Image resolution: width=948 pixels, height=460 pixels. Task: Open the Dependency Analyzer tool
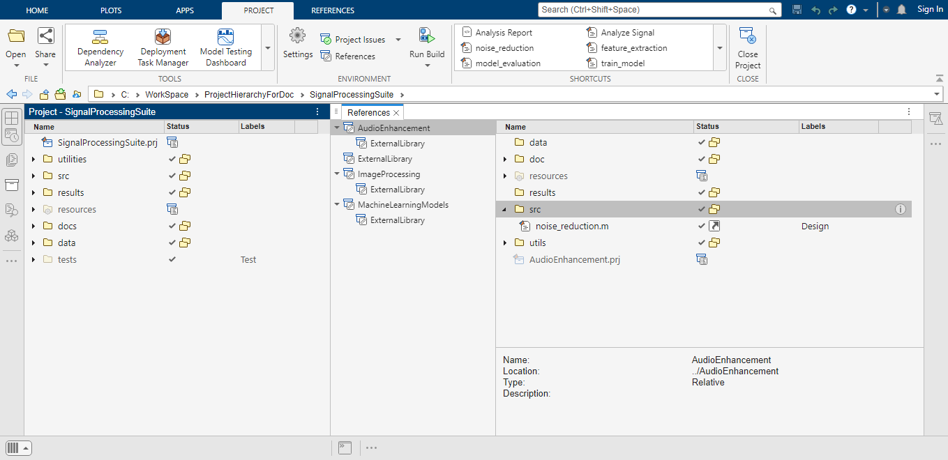click(x=100, y=46)
